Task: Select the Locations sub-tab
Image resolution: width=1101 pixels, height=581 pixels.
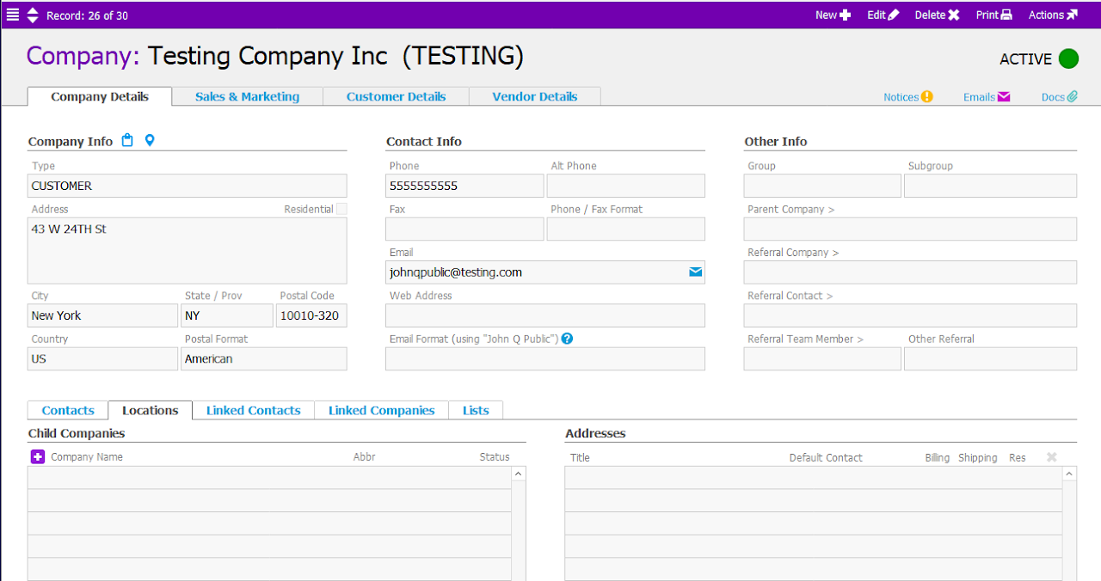Action: point(150,410)
